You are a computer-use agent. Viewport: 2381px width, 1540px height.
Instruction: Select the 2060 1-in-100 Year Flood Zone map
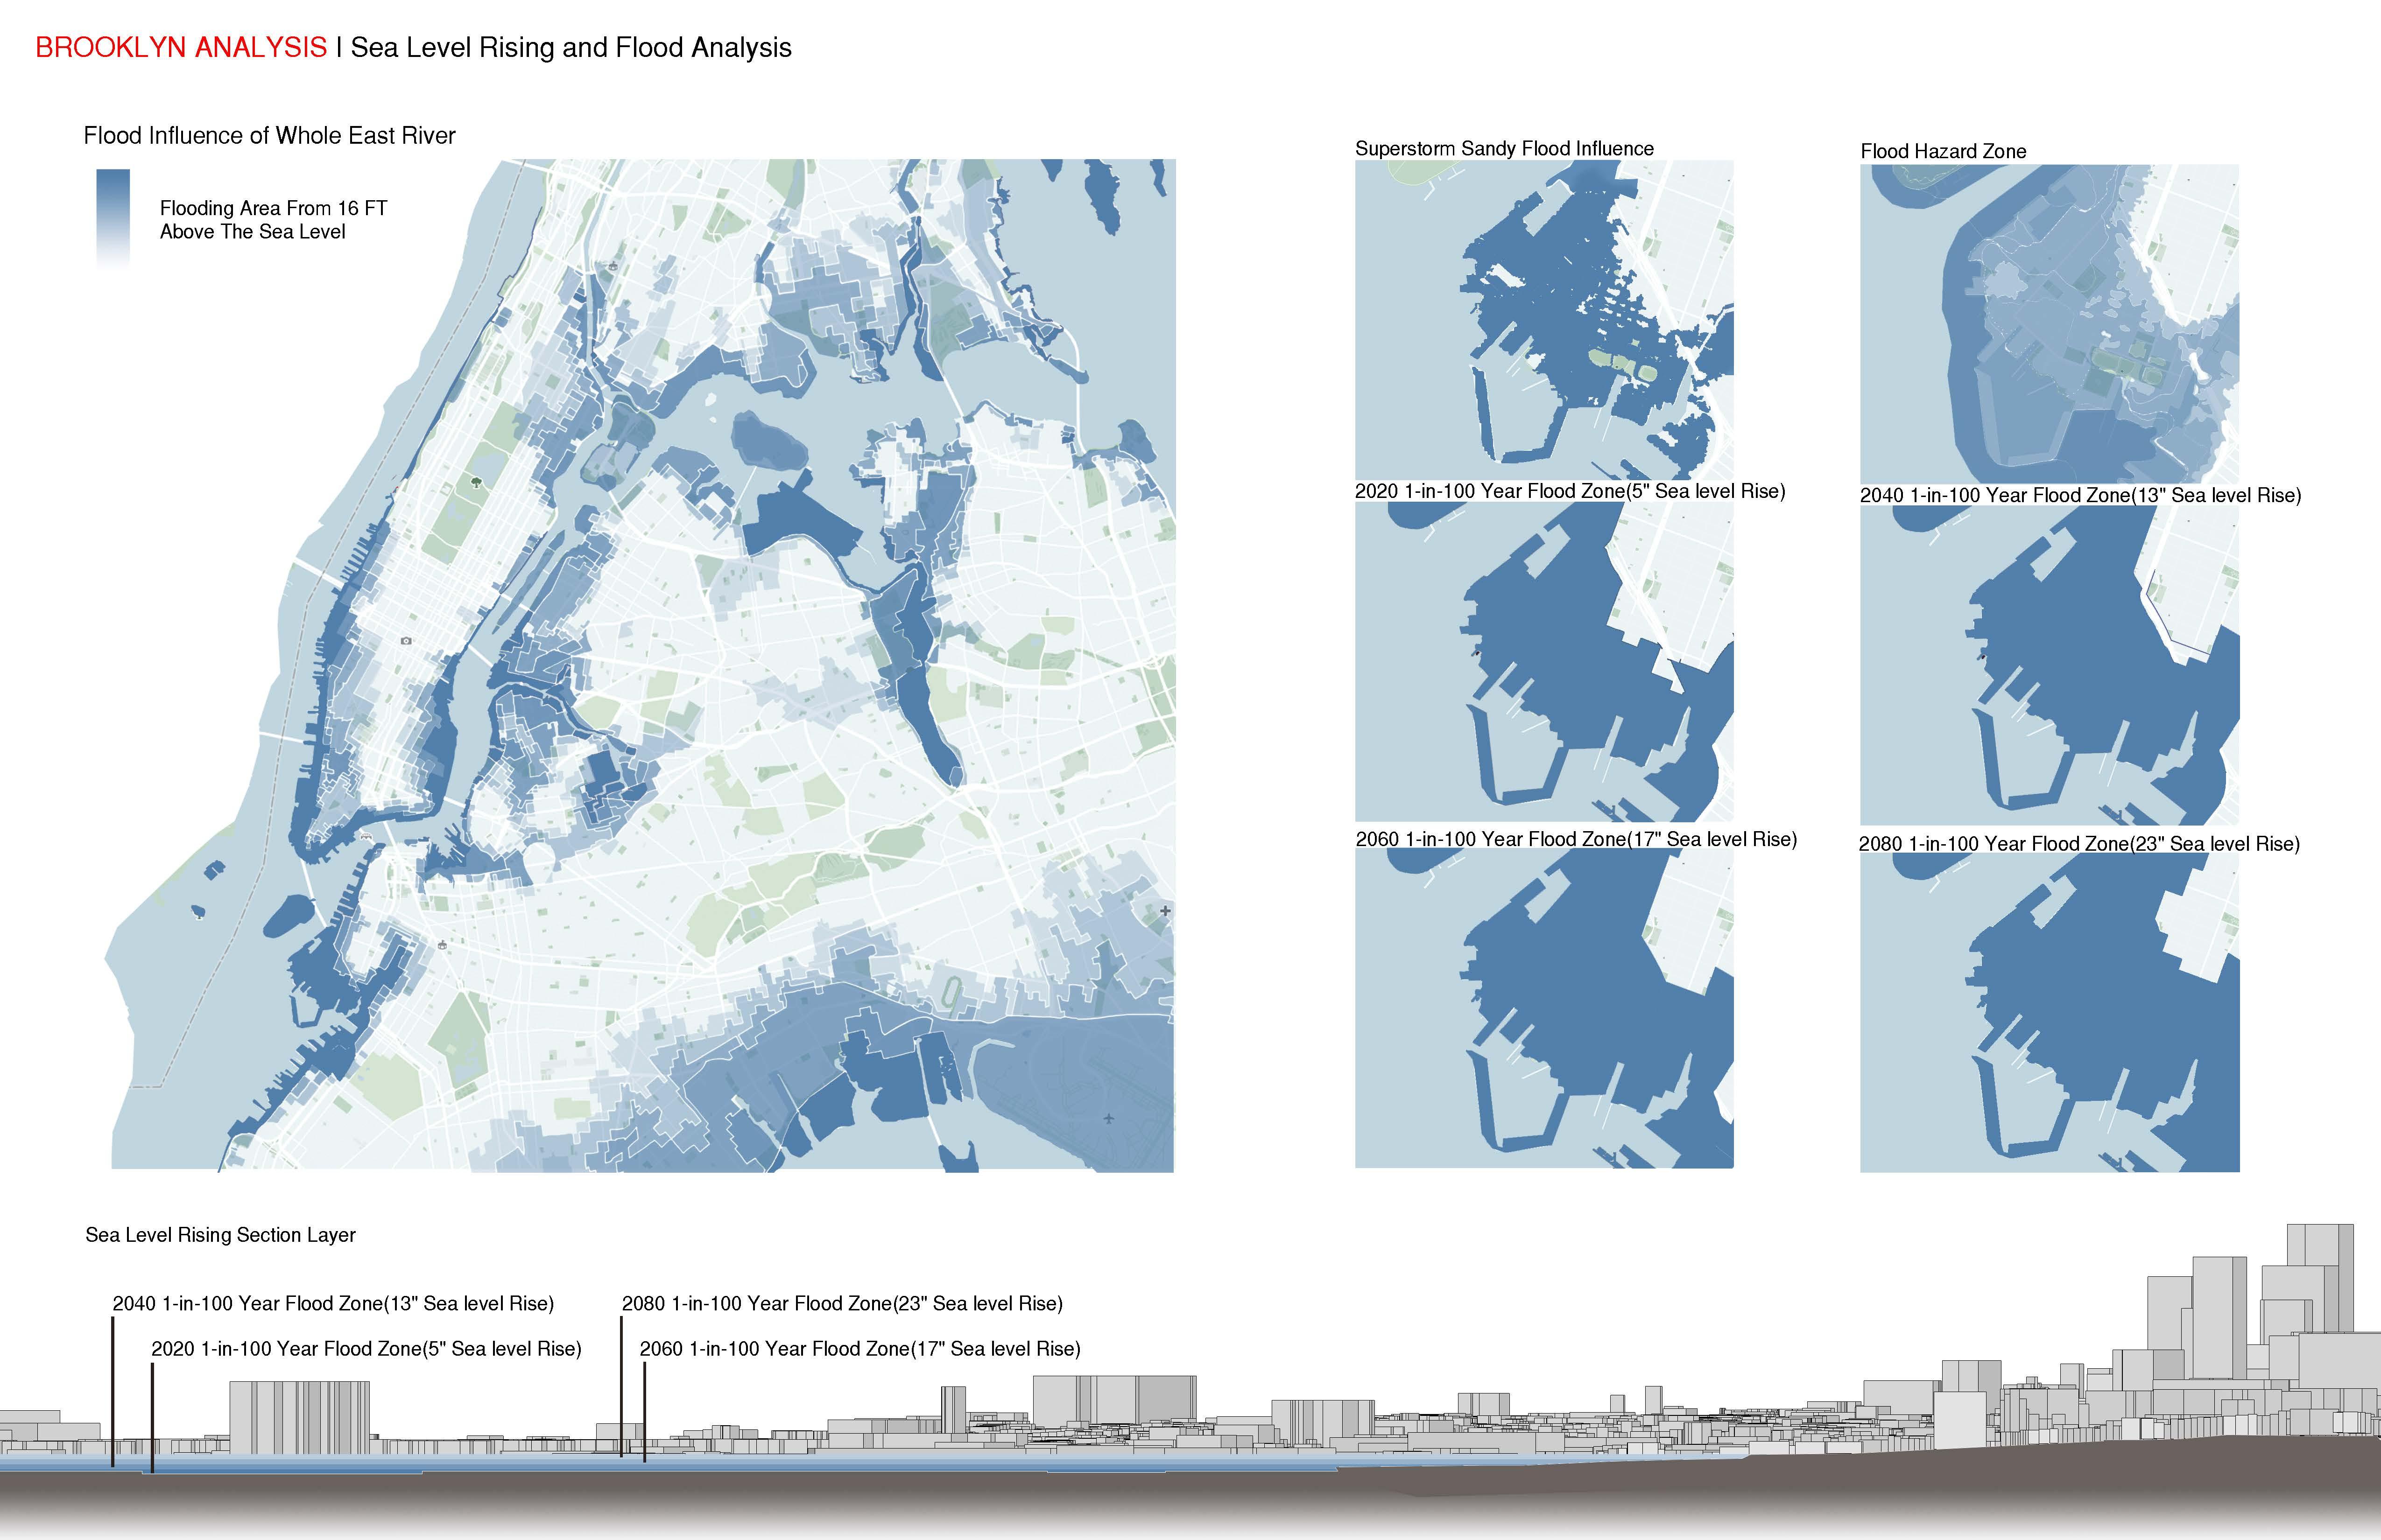click(x=1543, y=1008)
